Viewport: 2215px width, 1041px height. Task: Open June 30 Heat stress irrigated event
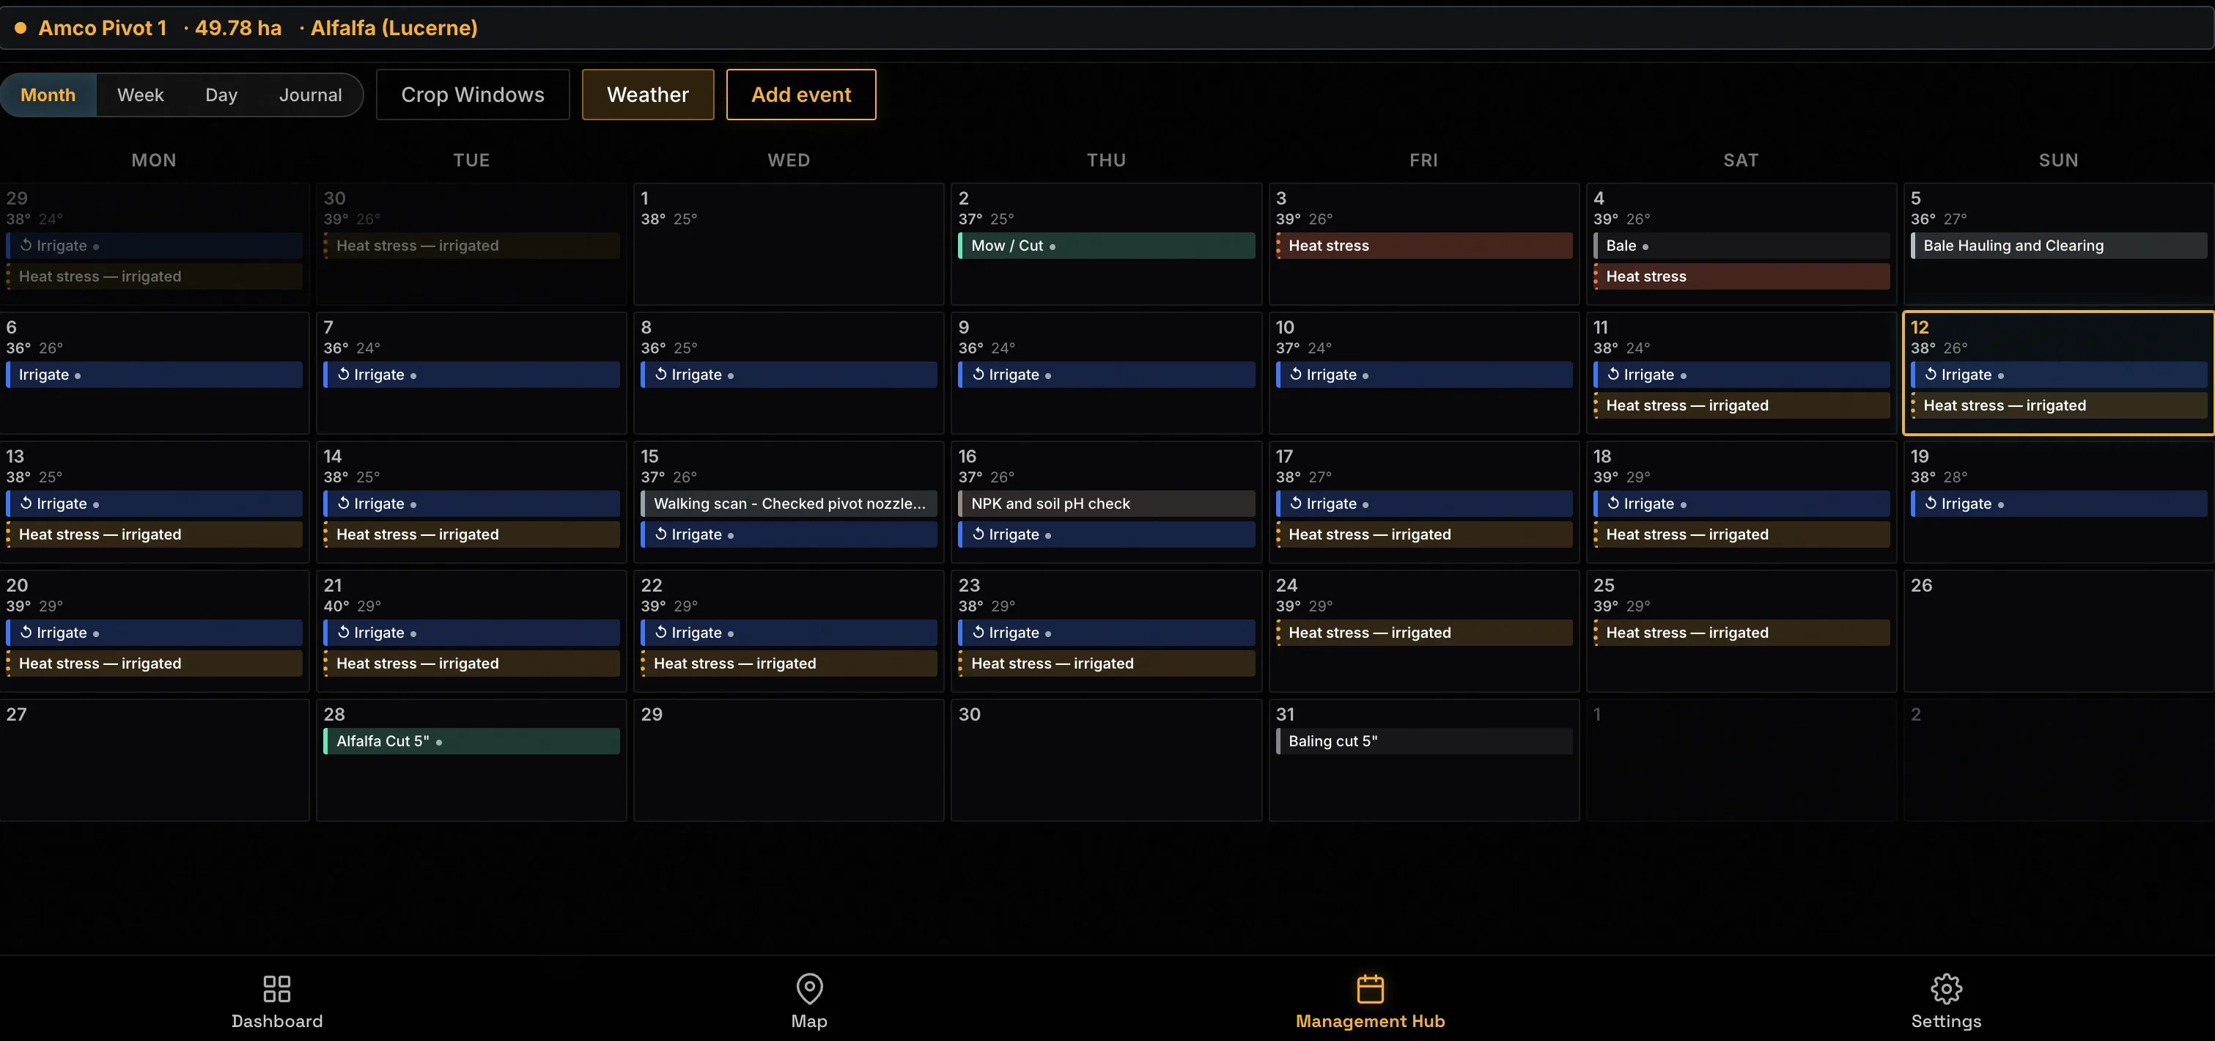click(x=471, y=245)
